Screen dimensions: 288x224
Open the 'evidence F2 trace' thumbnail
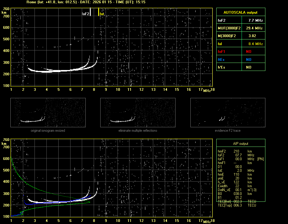(x=228, y=113)
